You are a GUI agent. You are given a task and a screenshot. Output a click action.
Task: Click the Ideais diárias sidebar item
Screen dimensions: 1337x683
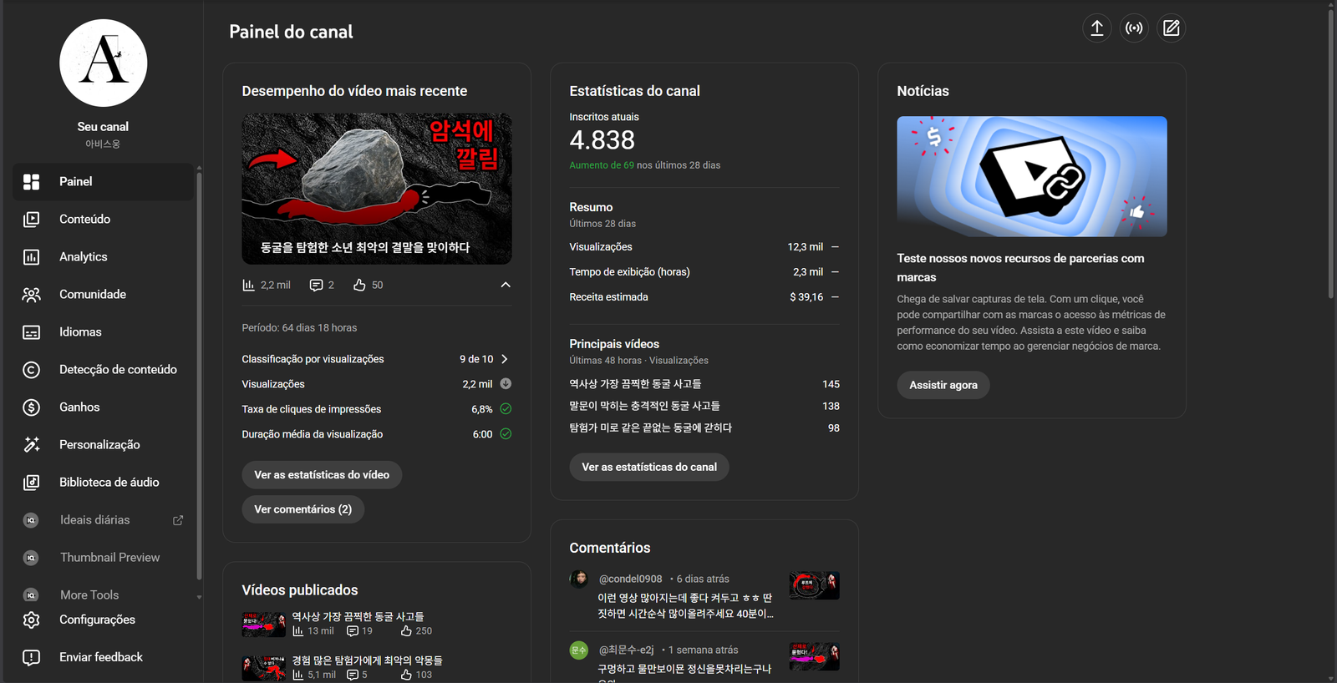pyautogui.click(x=103, y=520)
